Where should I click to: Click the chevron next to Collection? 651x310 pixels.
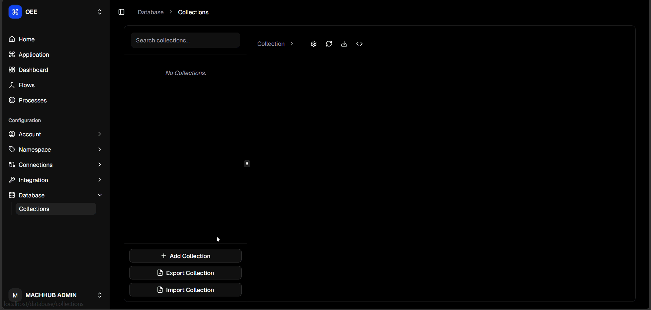(292, 44)
